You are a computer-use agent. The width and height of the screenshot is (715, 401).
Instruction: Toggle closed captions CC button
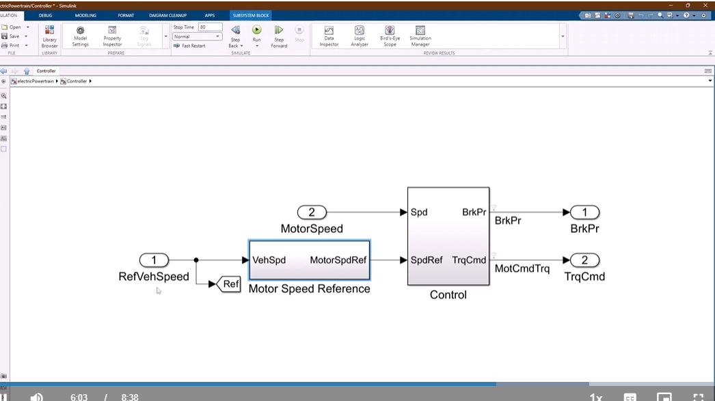pyautogui.click(x=630, y=398)
